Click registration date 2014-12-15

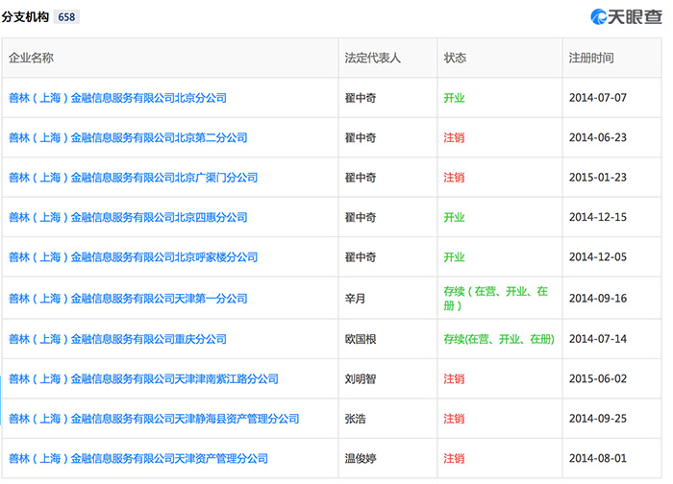click(x=598, y=218)
